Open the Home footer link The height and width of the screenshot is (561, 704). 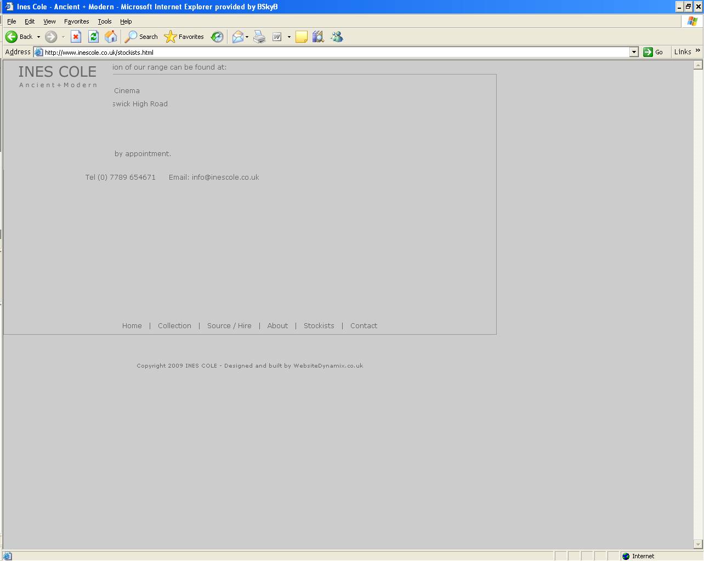point(132,326)
